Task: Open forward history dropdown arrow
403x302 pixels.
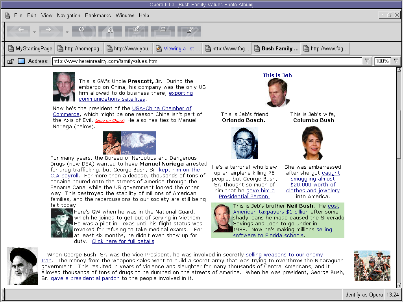Action: point(67,32)
